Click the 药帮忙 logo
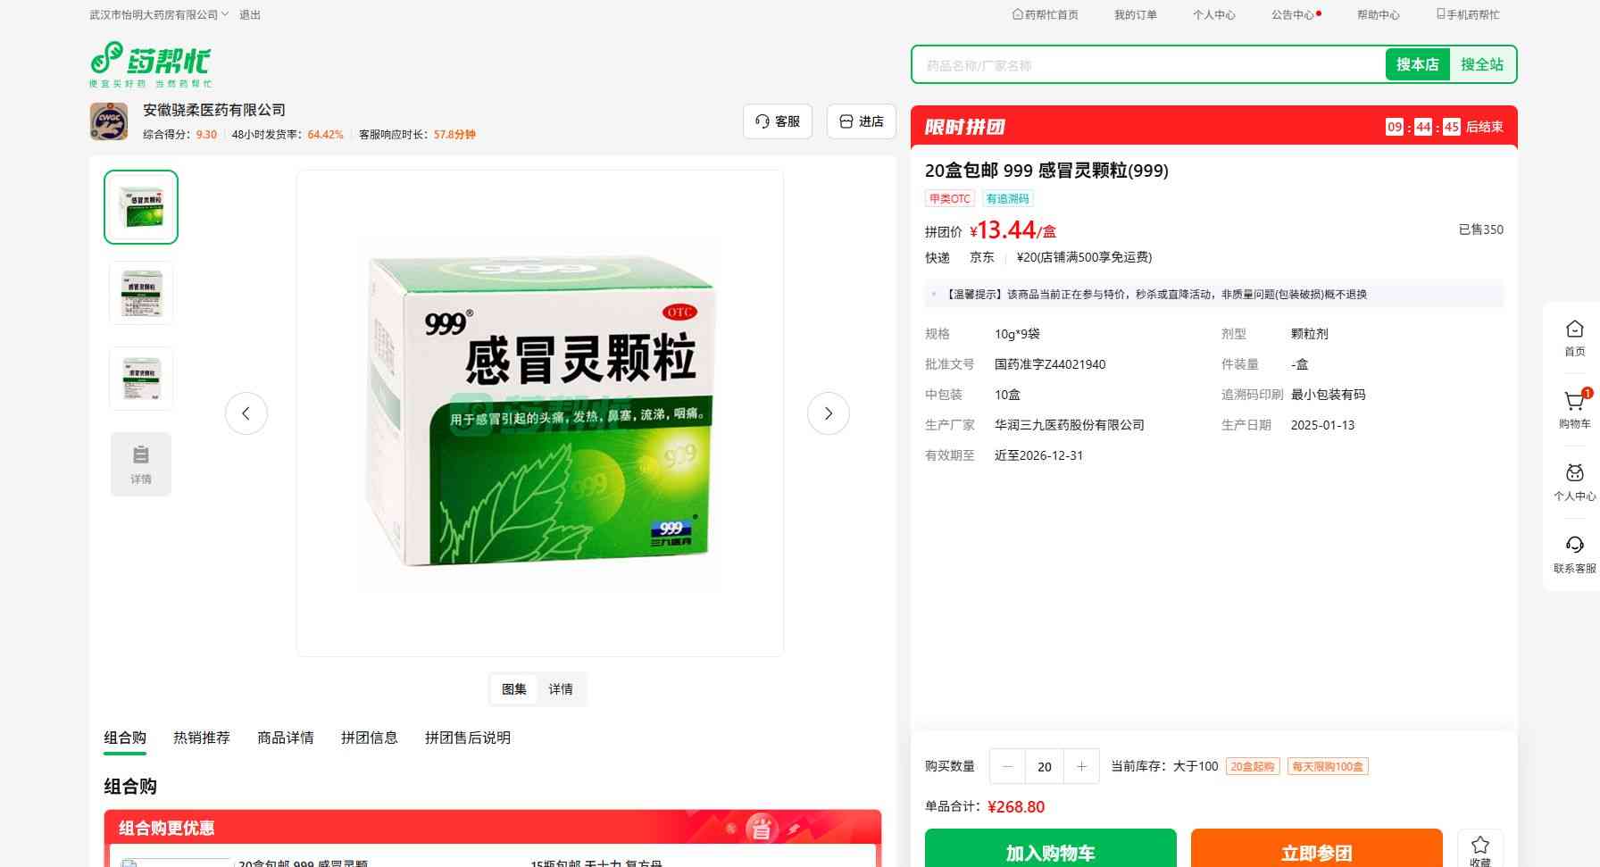1600x867 pixels. (x=151, y=63)
